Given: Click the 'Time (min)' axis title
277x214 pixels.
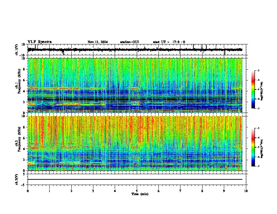Looking at the screenshot, I should tap(140, 194).
